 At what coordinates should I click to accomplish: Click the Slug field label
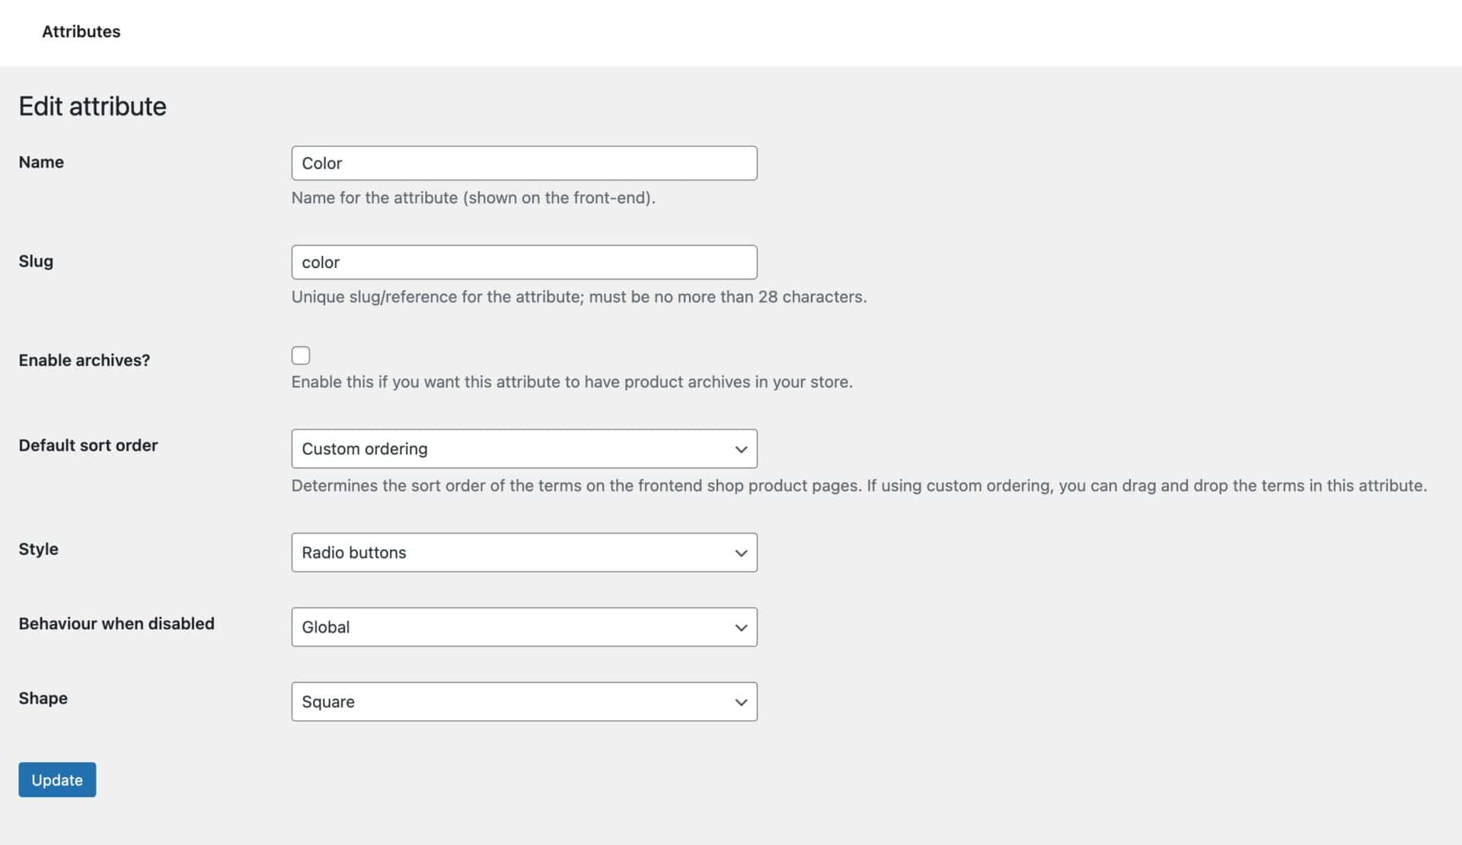[x=36, y=261]
